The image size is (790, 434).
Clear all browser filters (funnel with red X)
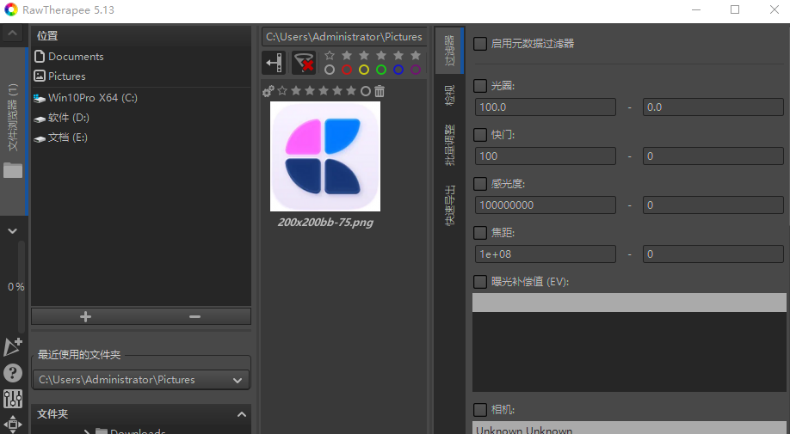point(304,63)
